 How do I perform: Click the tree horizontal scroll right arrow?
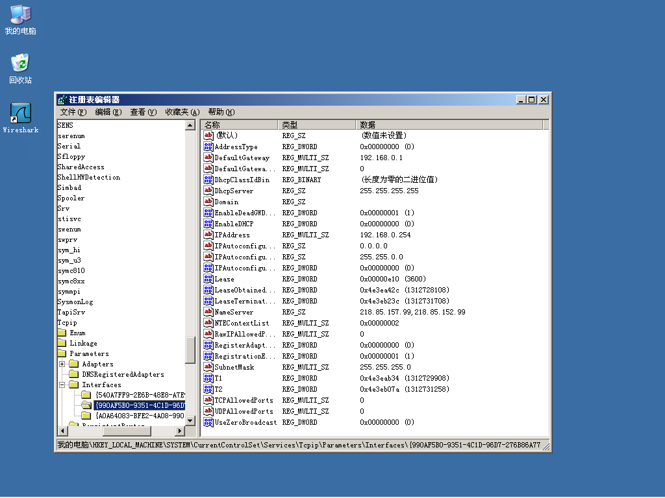(180, 431)
